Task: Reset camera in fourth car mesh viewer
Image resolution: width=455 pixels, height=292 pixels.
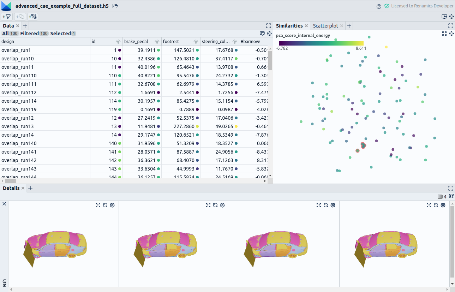Action: click(x=436, y=205)
